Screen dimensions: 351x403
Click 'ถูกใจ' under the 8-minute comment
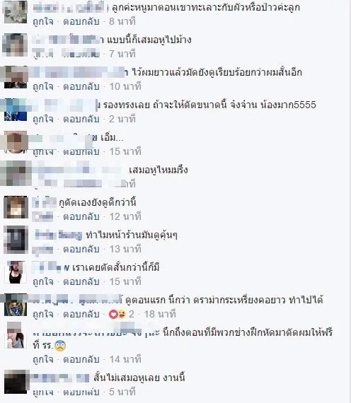[x=43, y=21]
